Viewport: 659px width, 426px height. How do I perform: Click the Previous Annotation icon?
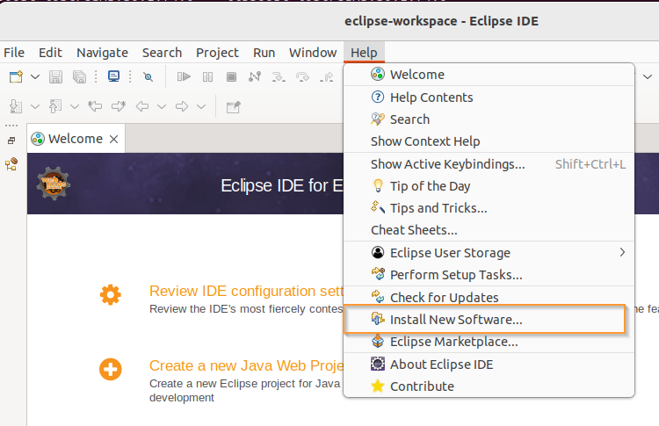click(55, 106)
